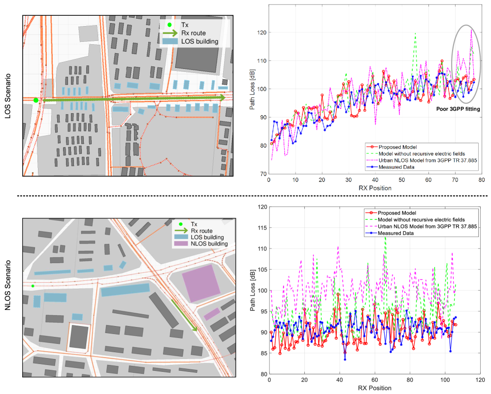The width and height of the screenshot is (491, 394).
Task: Click the green Tx dot on the upper street map
Action: pyautogui.click(x=36, y=100)
